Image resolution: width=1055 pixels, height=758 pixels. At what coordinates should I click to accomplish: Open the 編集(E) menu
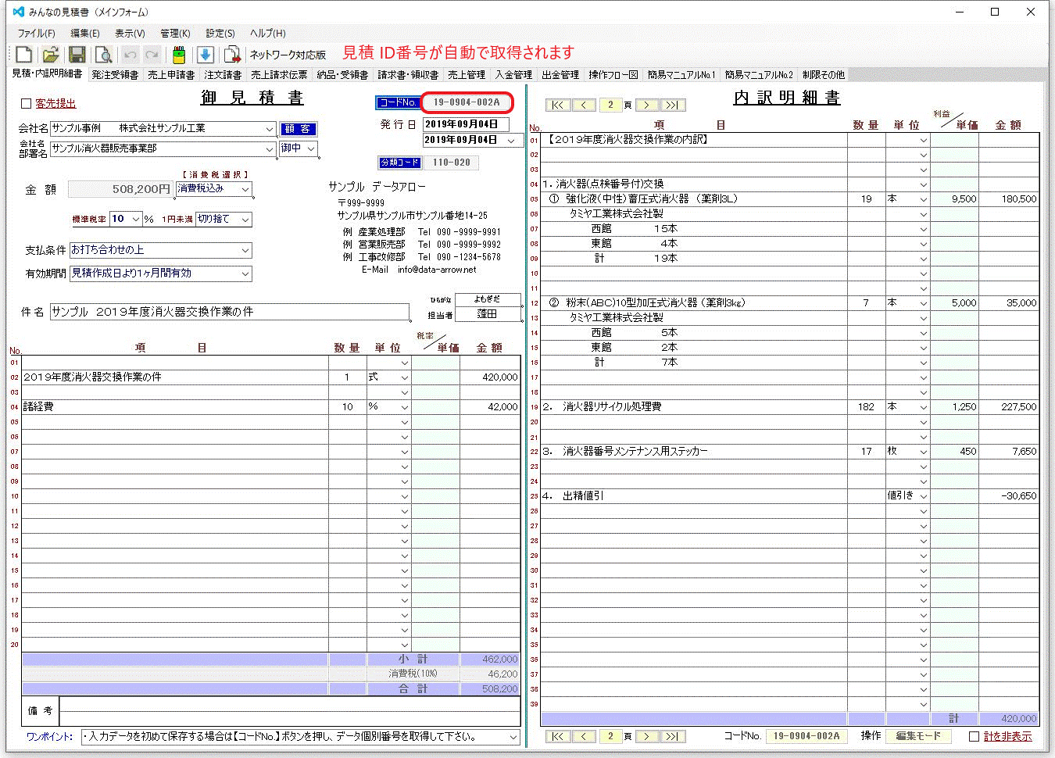click(x=85, y=34)
